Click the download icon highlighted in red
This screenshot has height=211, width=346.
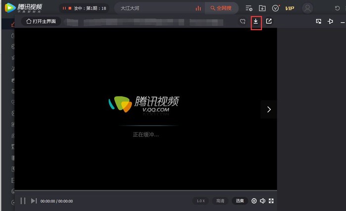[x=256, y=22]
